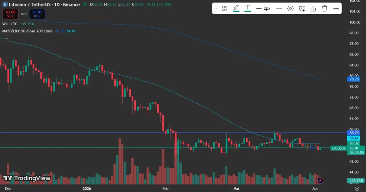The image size is (366, 192).
Task: Change the line color with the pencil icon
Action: pyautogui.click(x=236, y=8)
